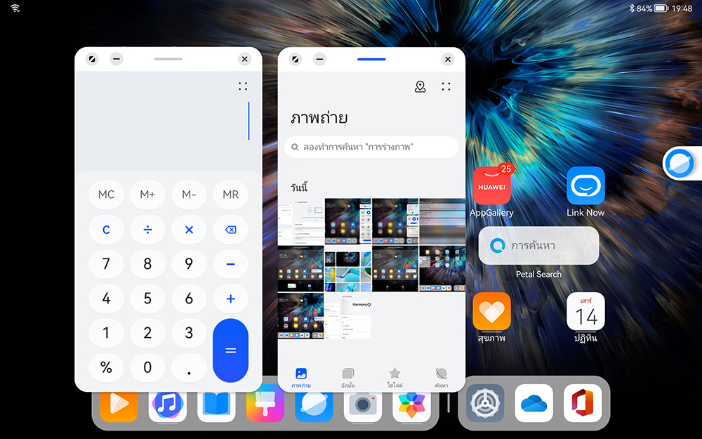This screenshot has height=439, width=702.
Task: Open the map location icon in Gallery
Action: pyautogui.click(x=420, y=86)
